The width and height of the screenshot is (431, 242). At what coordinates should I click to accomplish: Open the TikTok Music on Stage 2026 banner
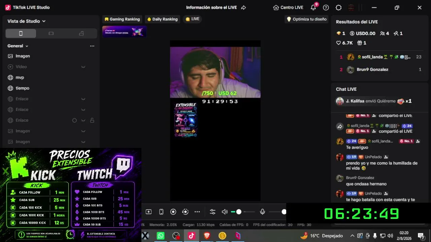(124, 32)
